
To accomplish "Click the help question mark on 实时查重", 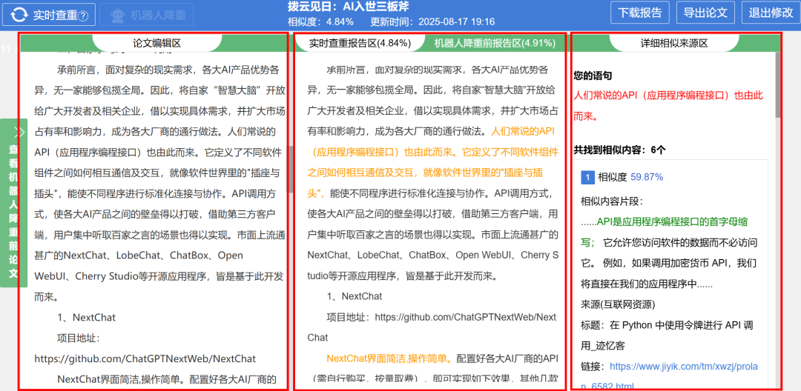I will [x=82, y=16].
